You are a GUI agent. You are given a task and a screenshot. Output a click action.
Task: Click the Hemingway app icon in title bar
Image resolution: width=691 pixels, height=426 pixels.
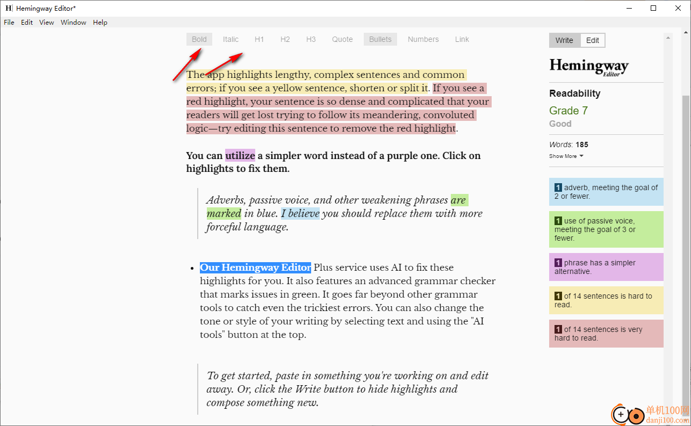click(x=9, y=8)
